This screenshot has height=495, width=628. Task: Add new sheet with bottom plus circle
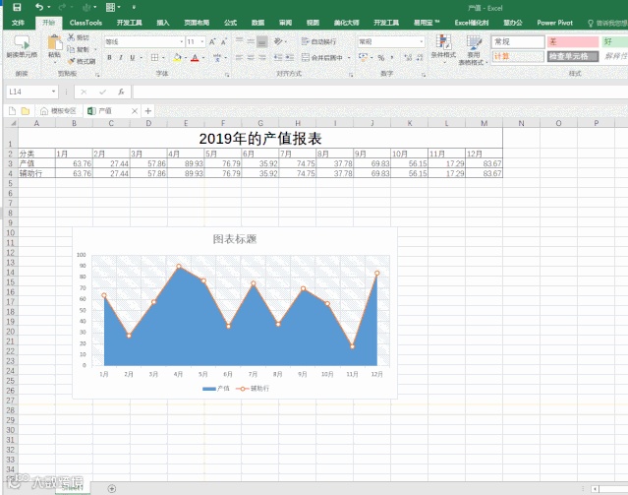tap(112, 488)
